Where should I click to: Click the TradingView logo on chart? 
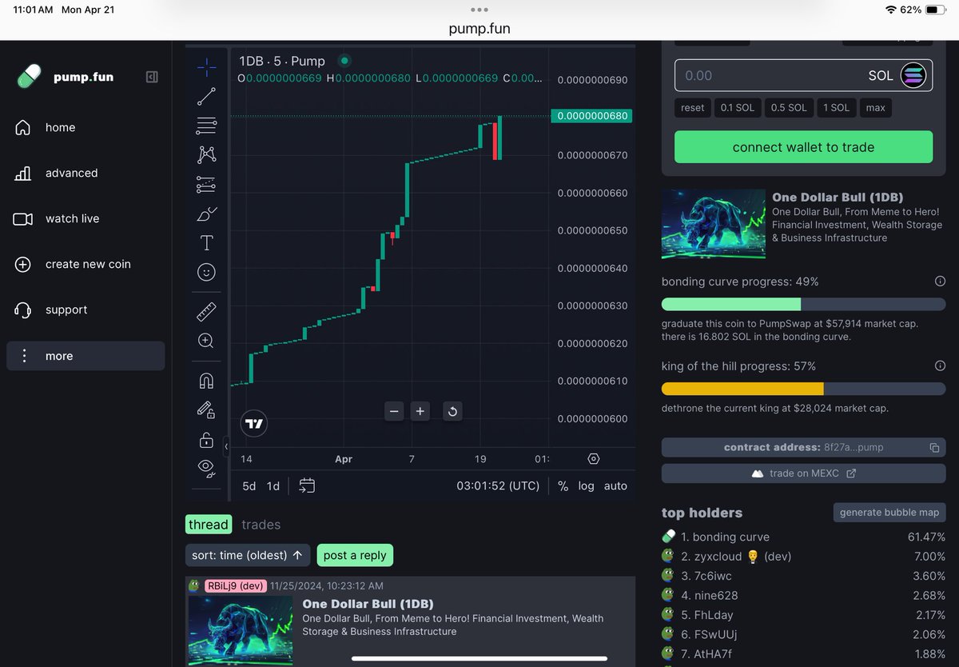[254, 424]
